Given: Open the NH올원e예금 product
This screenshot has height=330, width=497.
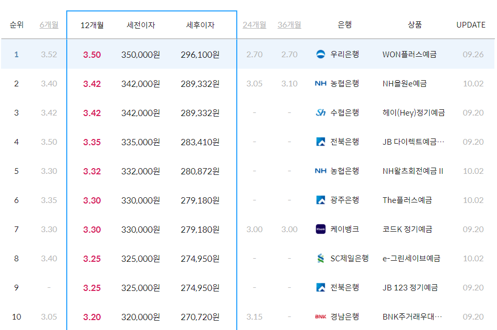Looking at the screenshot, I should [405, 83].
